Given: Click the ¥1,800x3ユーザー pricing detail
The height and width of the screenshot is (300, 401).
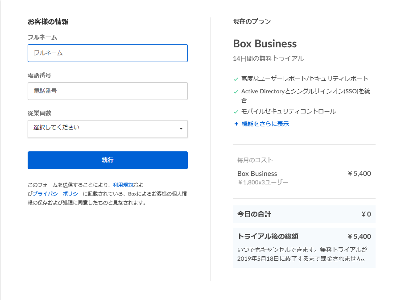Looking at the screenshot, I should coord(263,182).
